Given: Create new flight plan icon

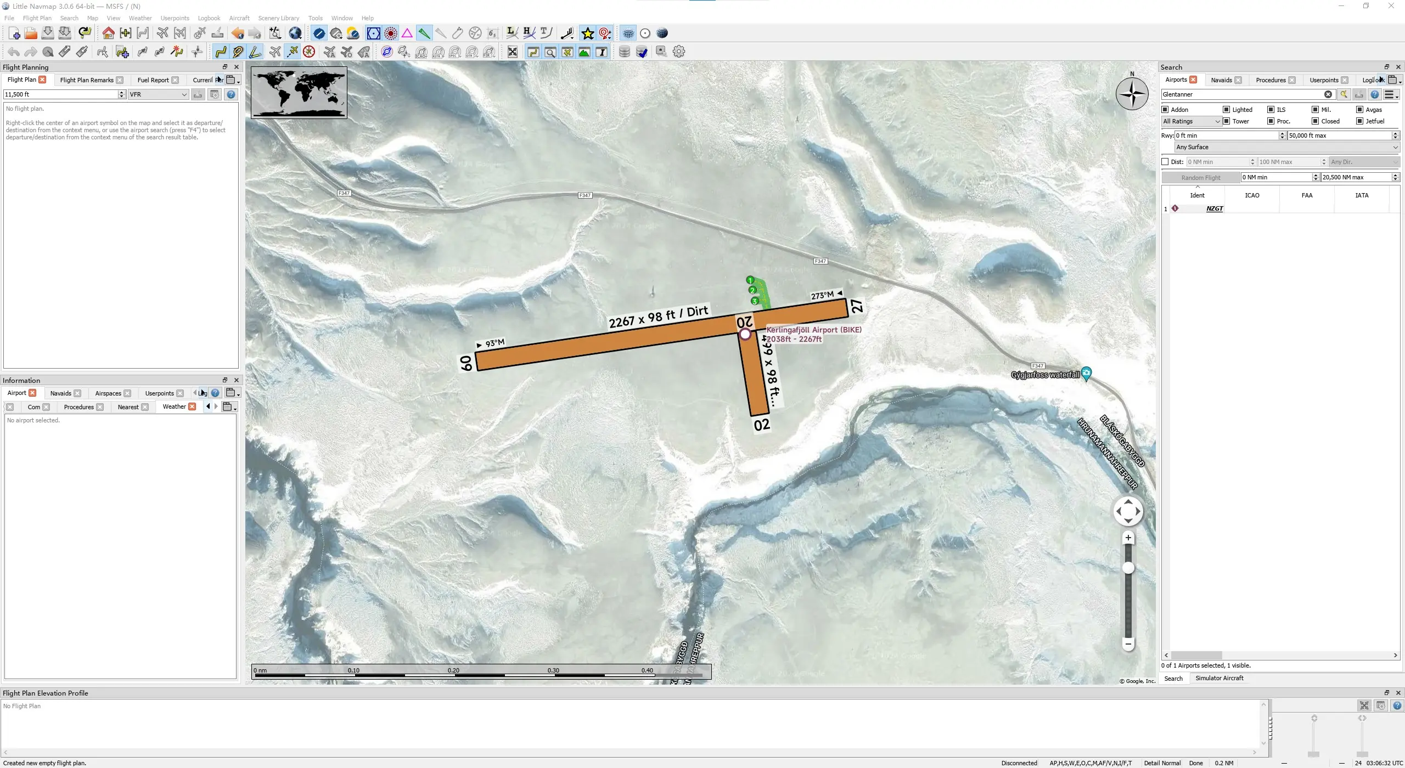Looking at the screenshot, I should click(x=14, y=33).
